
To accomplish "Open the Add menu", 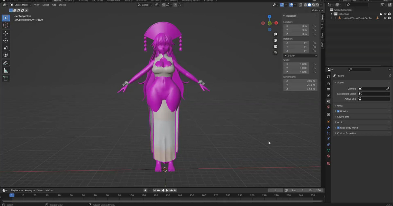I will click(x=54, y=5).
